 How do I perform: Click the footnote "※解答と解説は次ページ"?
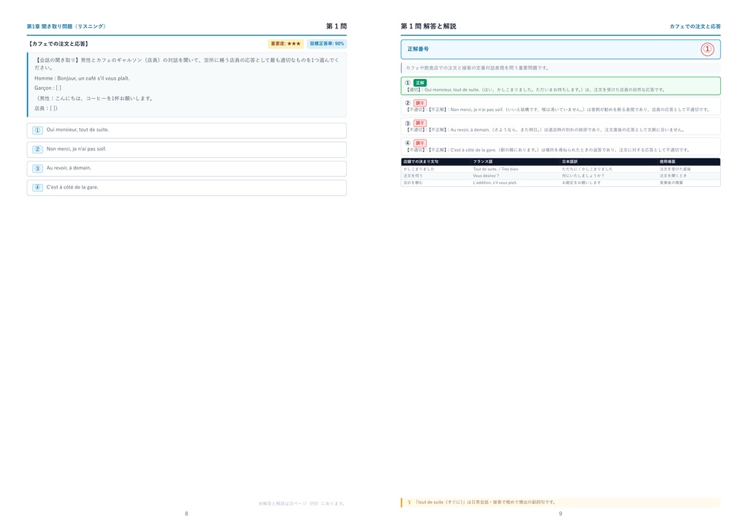click(x=302, y=503)
